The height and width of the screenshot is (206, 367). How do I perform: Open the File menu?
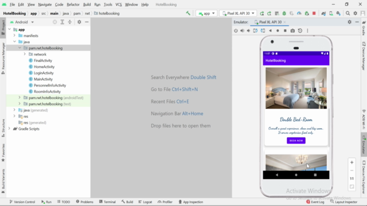click(12, 5)
